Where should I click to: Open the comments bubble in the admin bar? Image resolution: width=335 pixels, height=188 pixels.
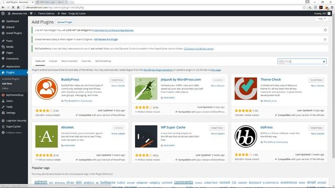coord(31,14)
